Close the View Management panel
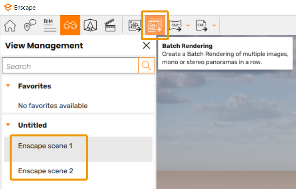The width and height of the screenshot is (296, 189). click(x=146, y=46)
